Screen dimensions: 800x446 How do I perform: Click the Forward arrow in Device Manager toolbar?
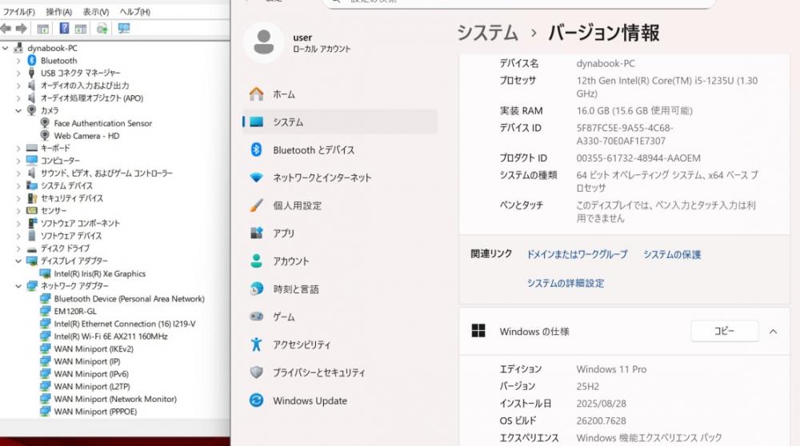(22, 29)
